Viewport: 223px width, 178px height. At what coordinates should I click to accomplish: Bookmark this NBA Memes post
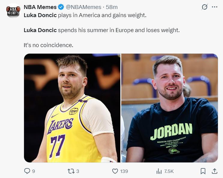click(203, 171)
